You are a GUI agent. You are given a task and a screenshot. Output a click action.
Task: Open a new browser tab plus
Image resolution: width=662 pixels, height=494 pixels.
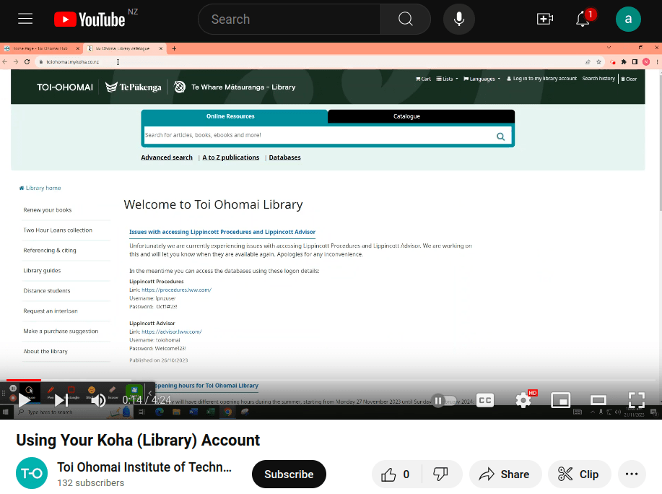(174, 48)
